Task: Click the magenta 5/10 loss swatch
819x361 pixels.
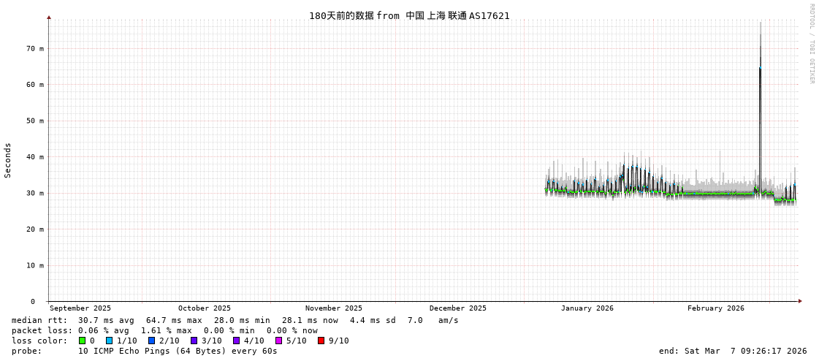Action: pyautogui.click(x=278, y=341)
